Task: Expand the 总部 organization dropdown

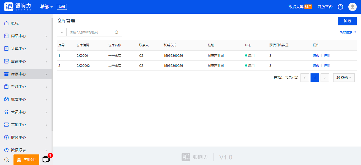Action: (47, 7)
